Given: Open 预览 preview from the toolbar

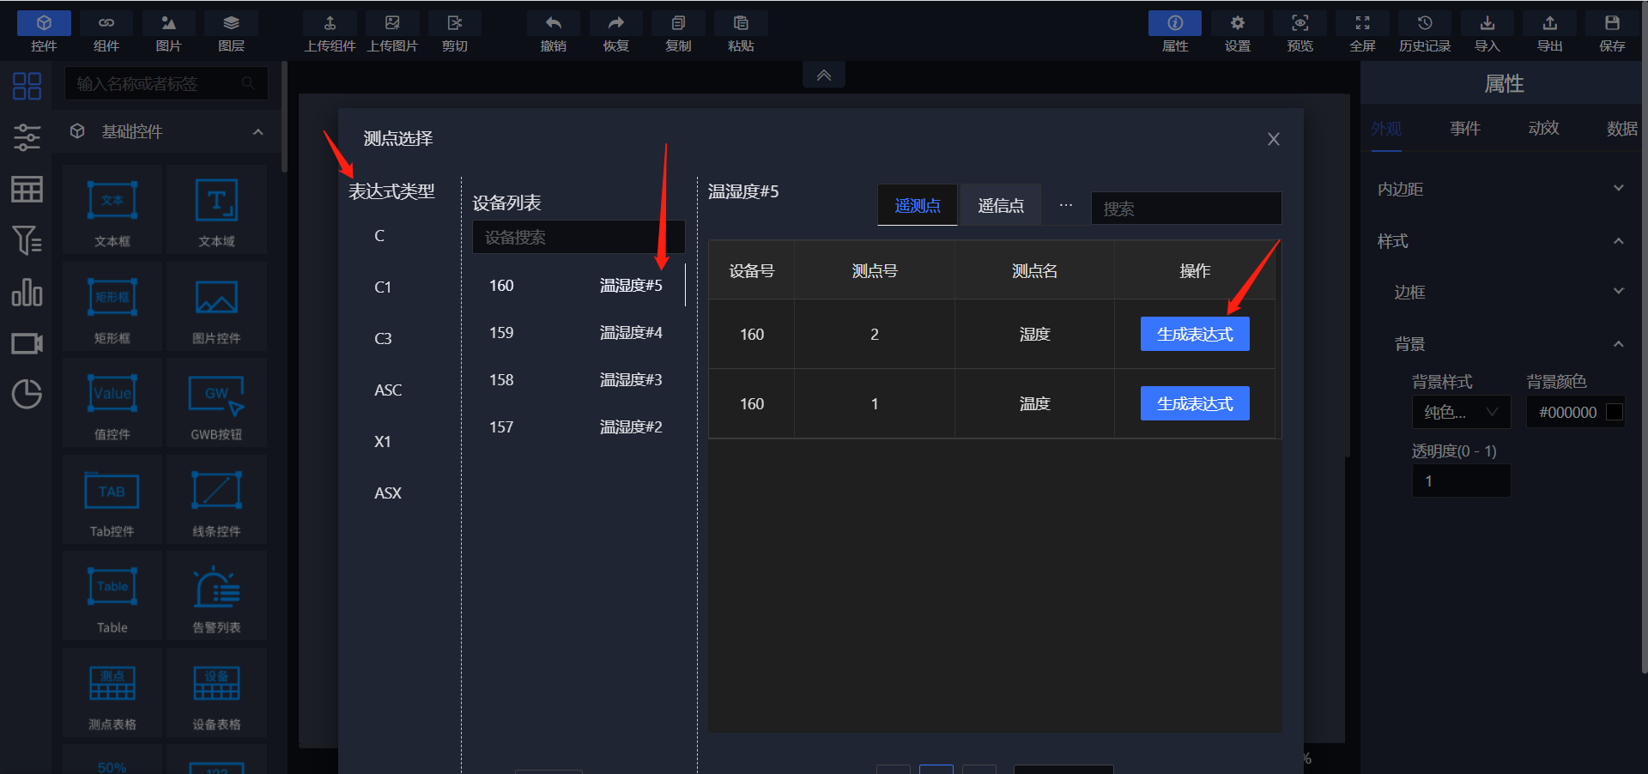Looking at the screenshot, I should (x=1300, y=24).
